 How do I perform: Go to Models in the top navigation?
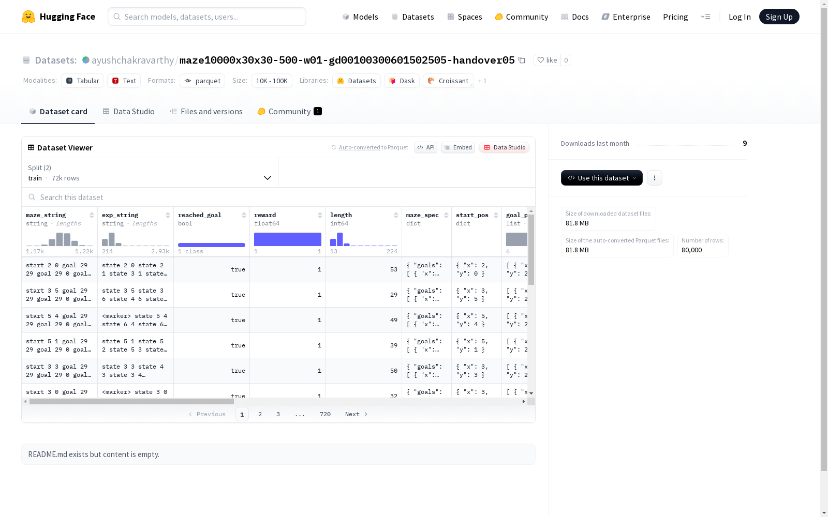[360, 17]
